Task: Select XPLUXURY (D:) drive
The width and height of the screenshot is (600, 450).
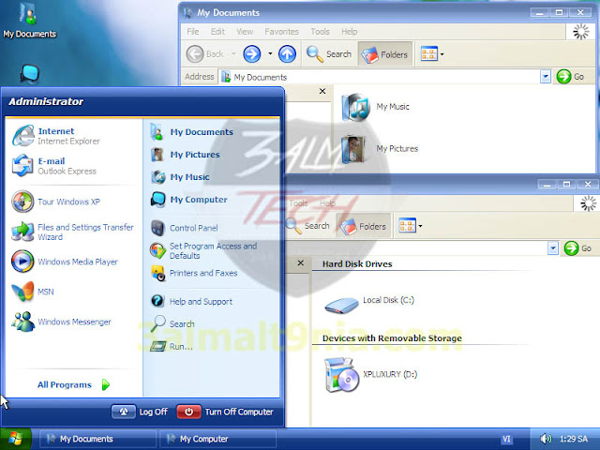Action: point(371,375)
